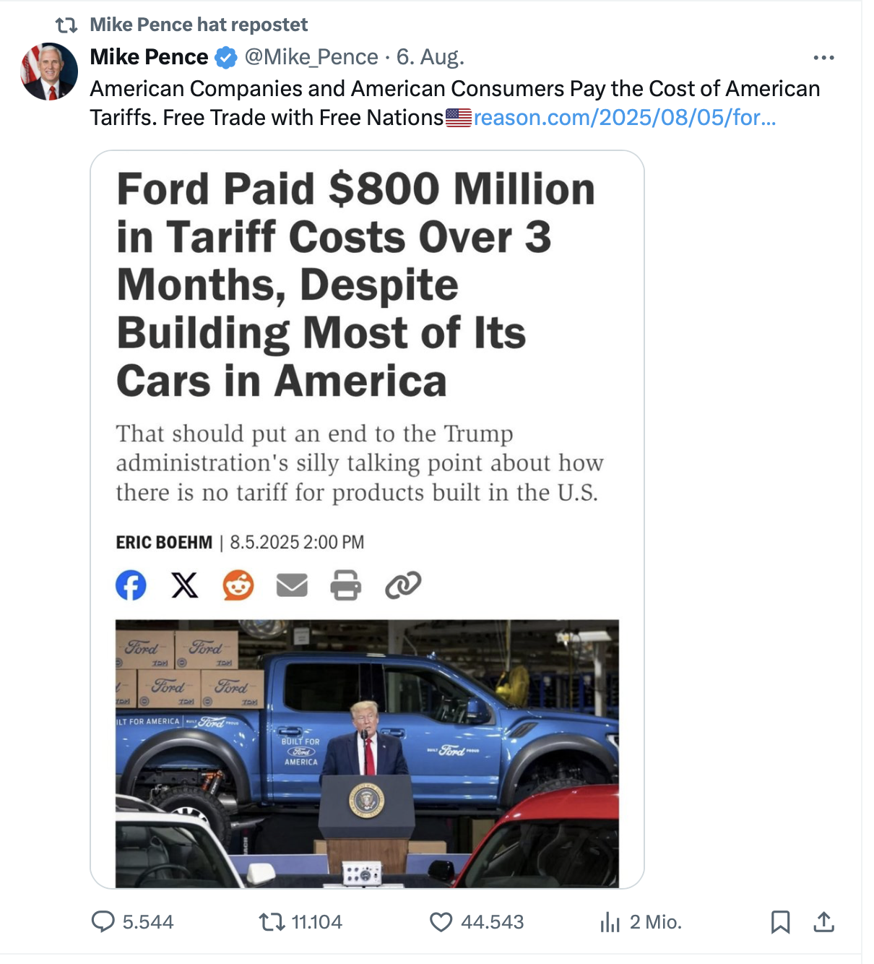View post analytics bar chart icon
The height and width of the screenshot is (964, 874).
pyautogui.click(x=610, y=921)
